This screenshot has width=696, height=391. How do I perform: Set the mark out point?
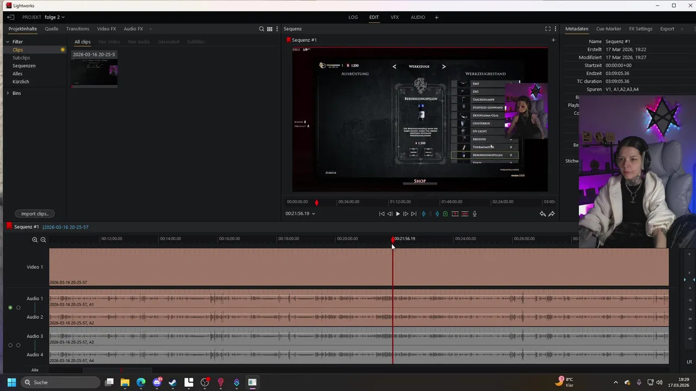tap(437, 214)
